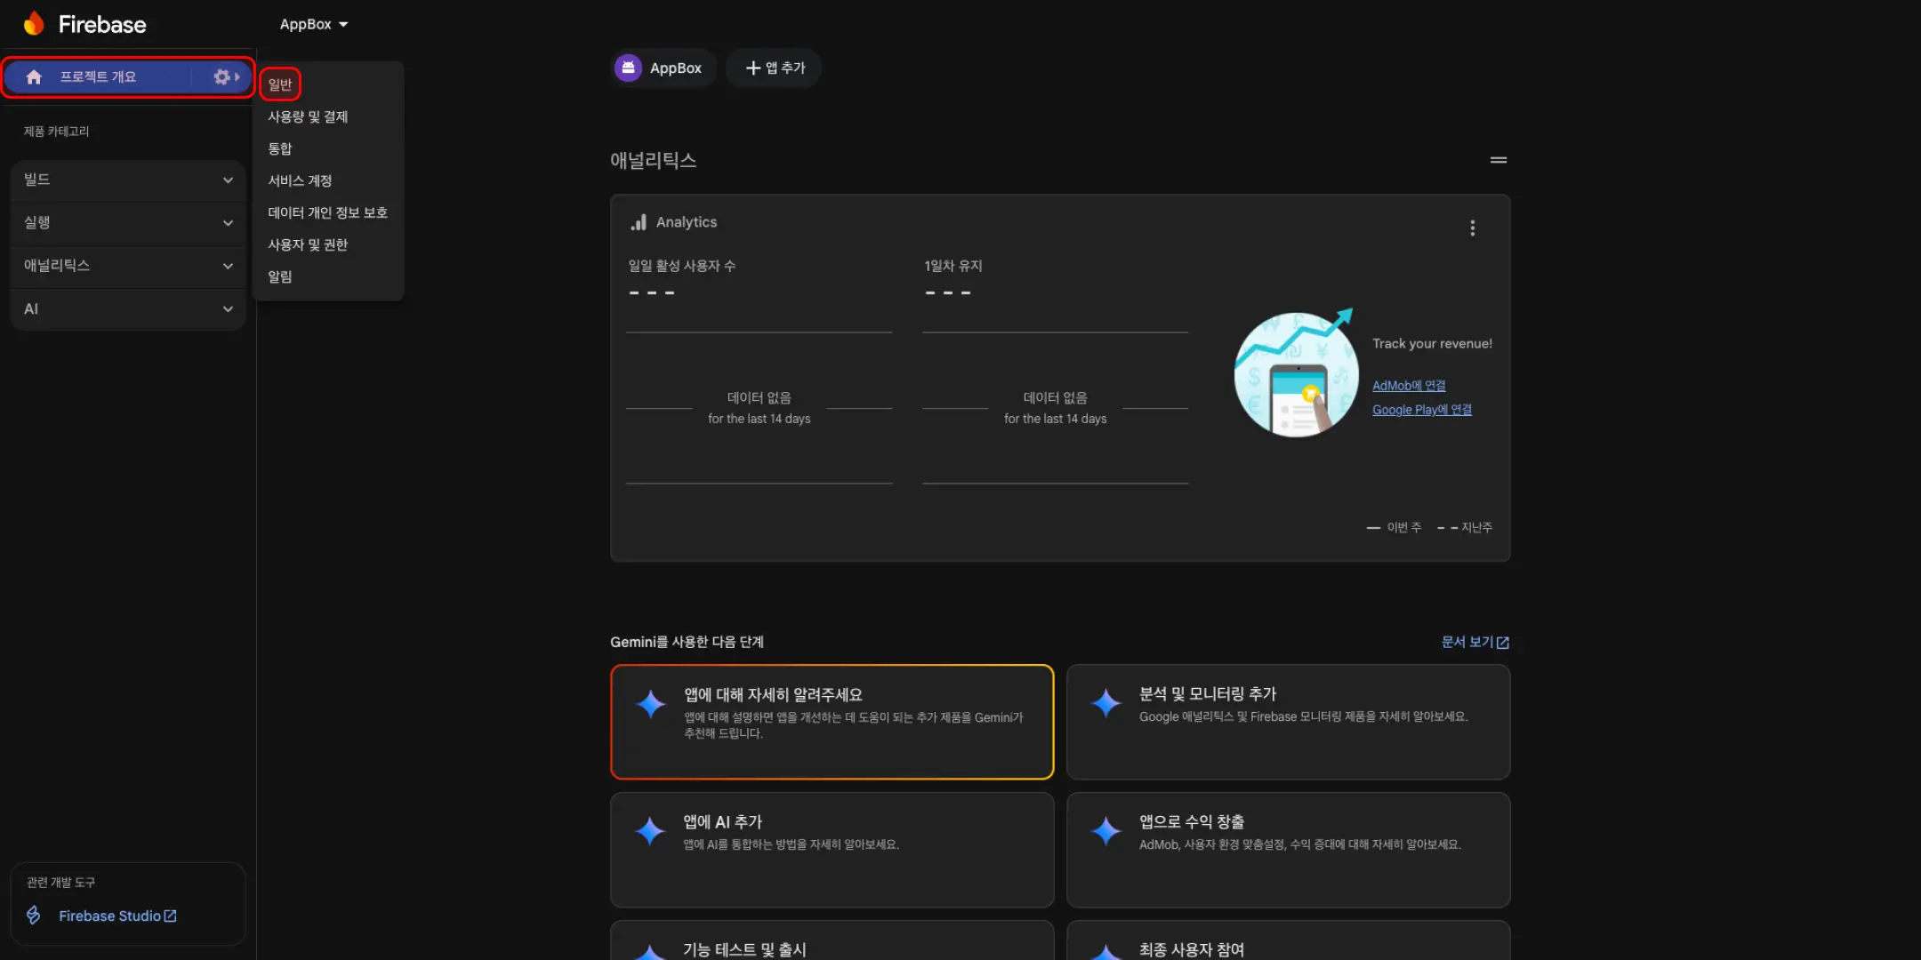Screen dimensions: 1921x960
Task: Open the 앱에 AI 추가 card
Action: (832, 850)
